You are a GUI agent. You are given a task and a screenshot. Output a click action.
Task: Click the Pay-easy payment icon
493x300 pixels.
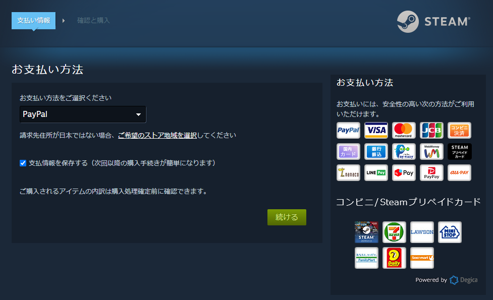click(404, 151)
